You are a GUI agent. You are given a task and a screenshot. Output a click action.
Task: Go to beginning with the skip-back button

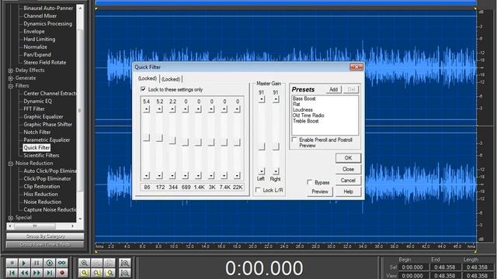(12, 273)
